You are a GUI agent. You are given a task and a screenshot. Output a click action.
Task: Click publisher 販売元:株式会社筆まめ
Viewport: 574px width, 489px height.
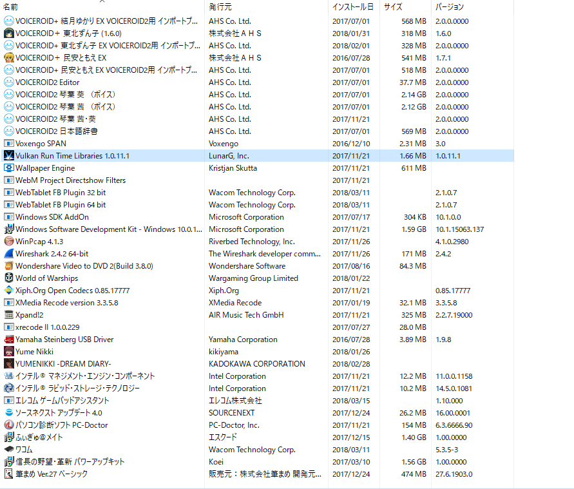pyautogui.click(x=265, y=474)
